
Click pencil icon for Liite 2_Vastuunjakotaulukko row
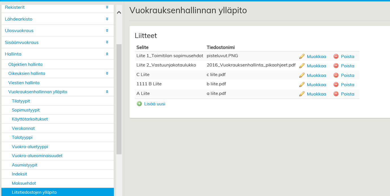pyautogui.click(x=302, y=66)
